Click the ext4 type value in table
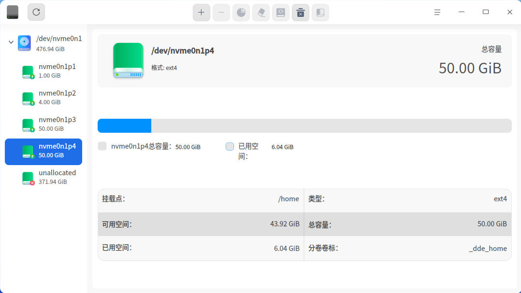The image size is (521, 293). [x=500, y=199]
